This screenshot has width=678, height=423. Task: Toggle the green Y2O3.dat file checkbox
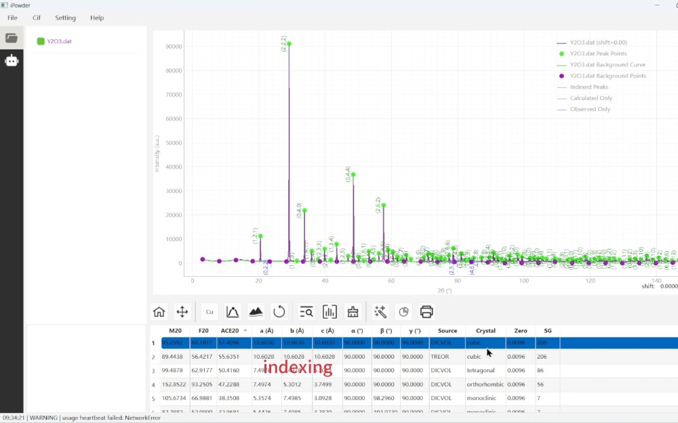pos(41,41)
